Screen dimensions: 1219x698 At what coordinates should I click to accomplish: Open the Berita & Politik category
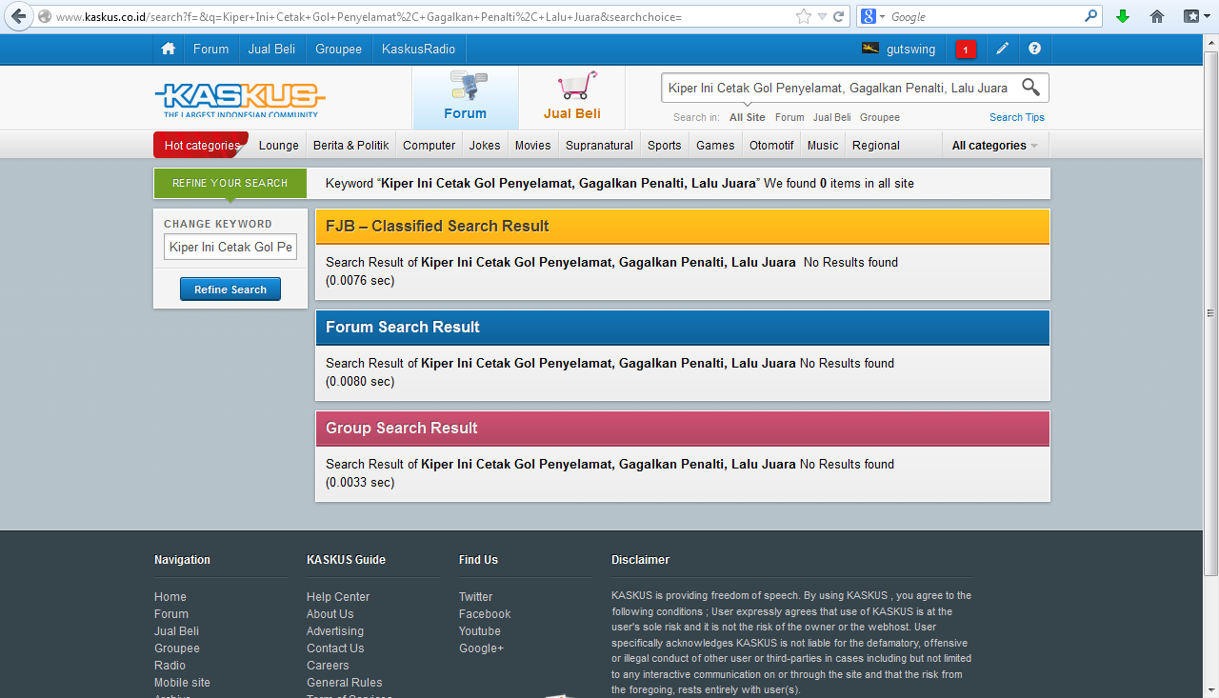point(350,146)
